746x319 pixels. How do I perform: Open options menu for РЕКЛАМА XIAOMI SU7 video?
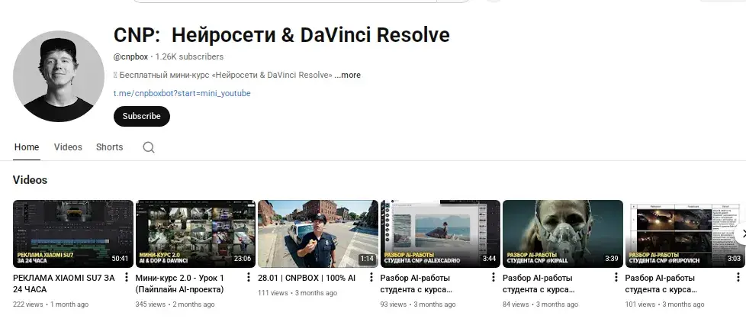(x=127, y=278)
